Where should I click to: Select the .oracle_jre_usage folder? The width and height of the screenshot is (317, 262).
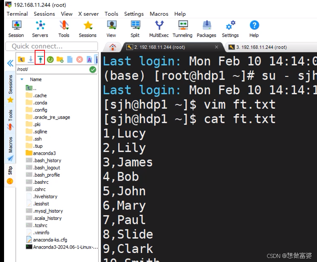tap(48, 117)
